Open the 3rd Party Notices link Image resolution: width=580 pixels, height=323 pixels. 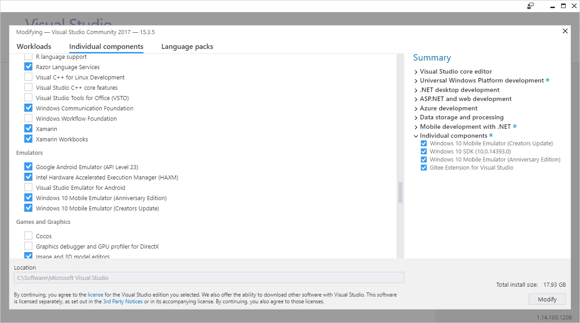point(123,301)
